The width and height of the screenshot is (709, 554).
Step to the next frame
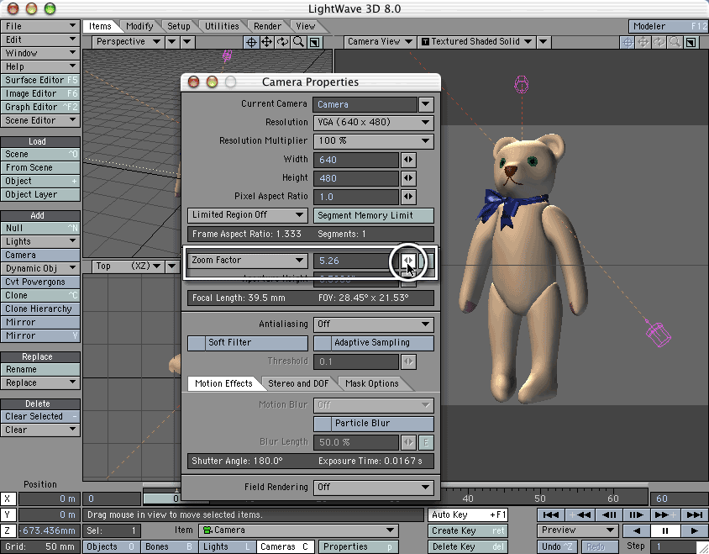[636, 514]
